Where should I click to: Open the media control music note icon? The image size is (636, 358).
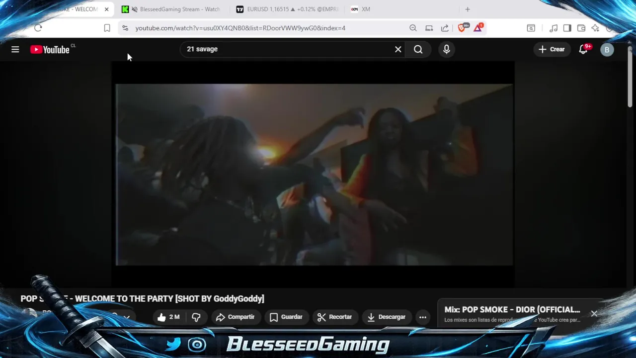554,28
